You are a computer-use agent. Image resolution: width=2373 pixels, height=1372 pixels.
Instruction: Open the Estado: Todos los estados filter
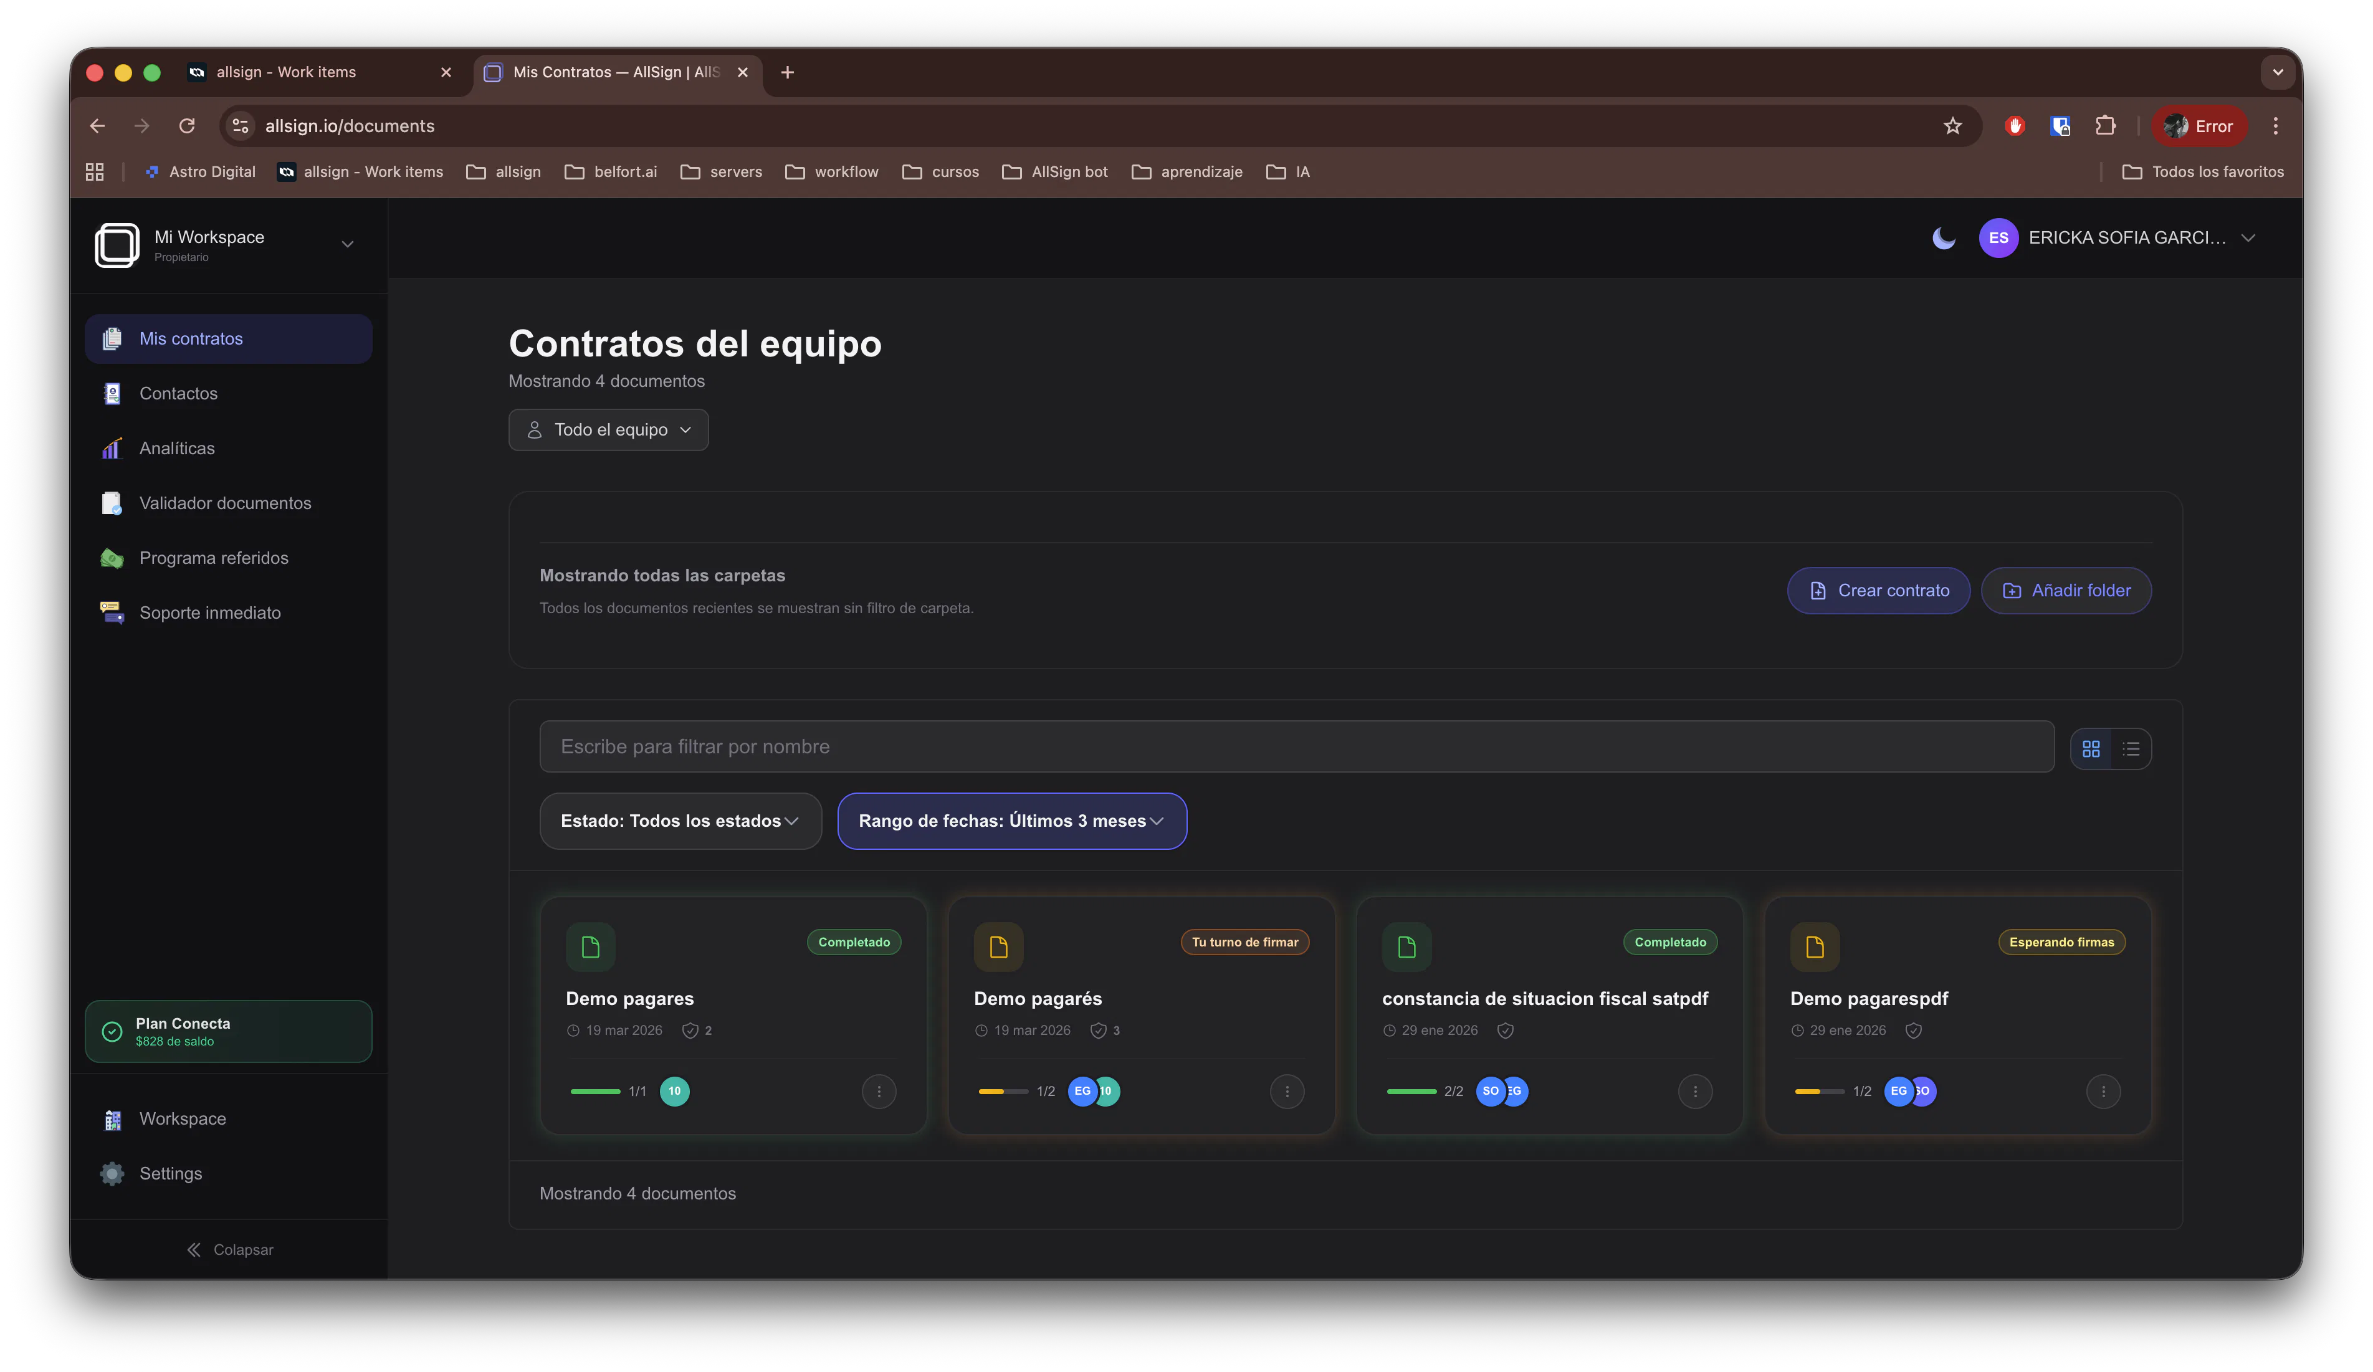(680, 820)
